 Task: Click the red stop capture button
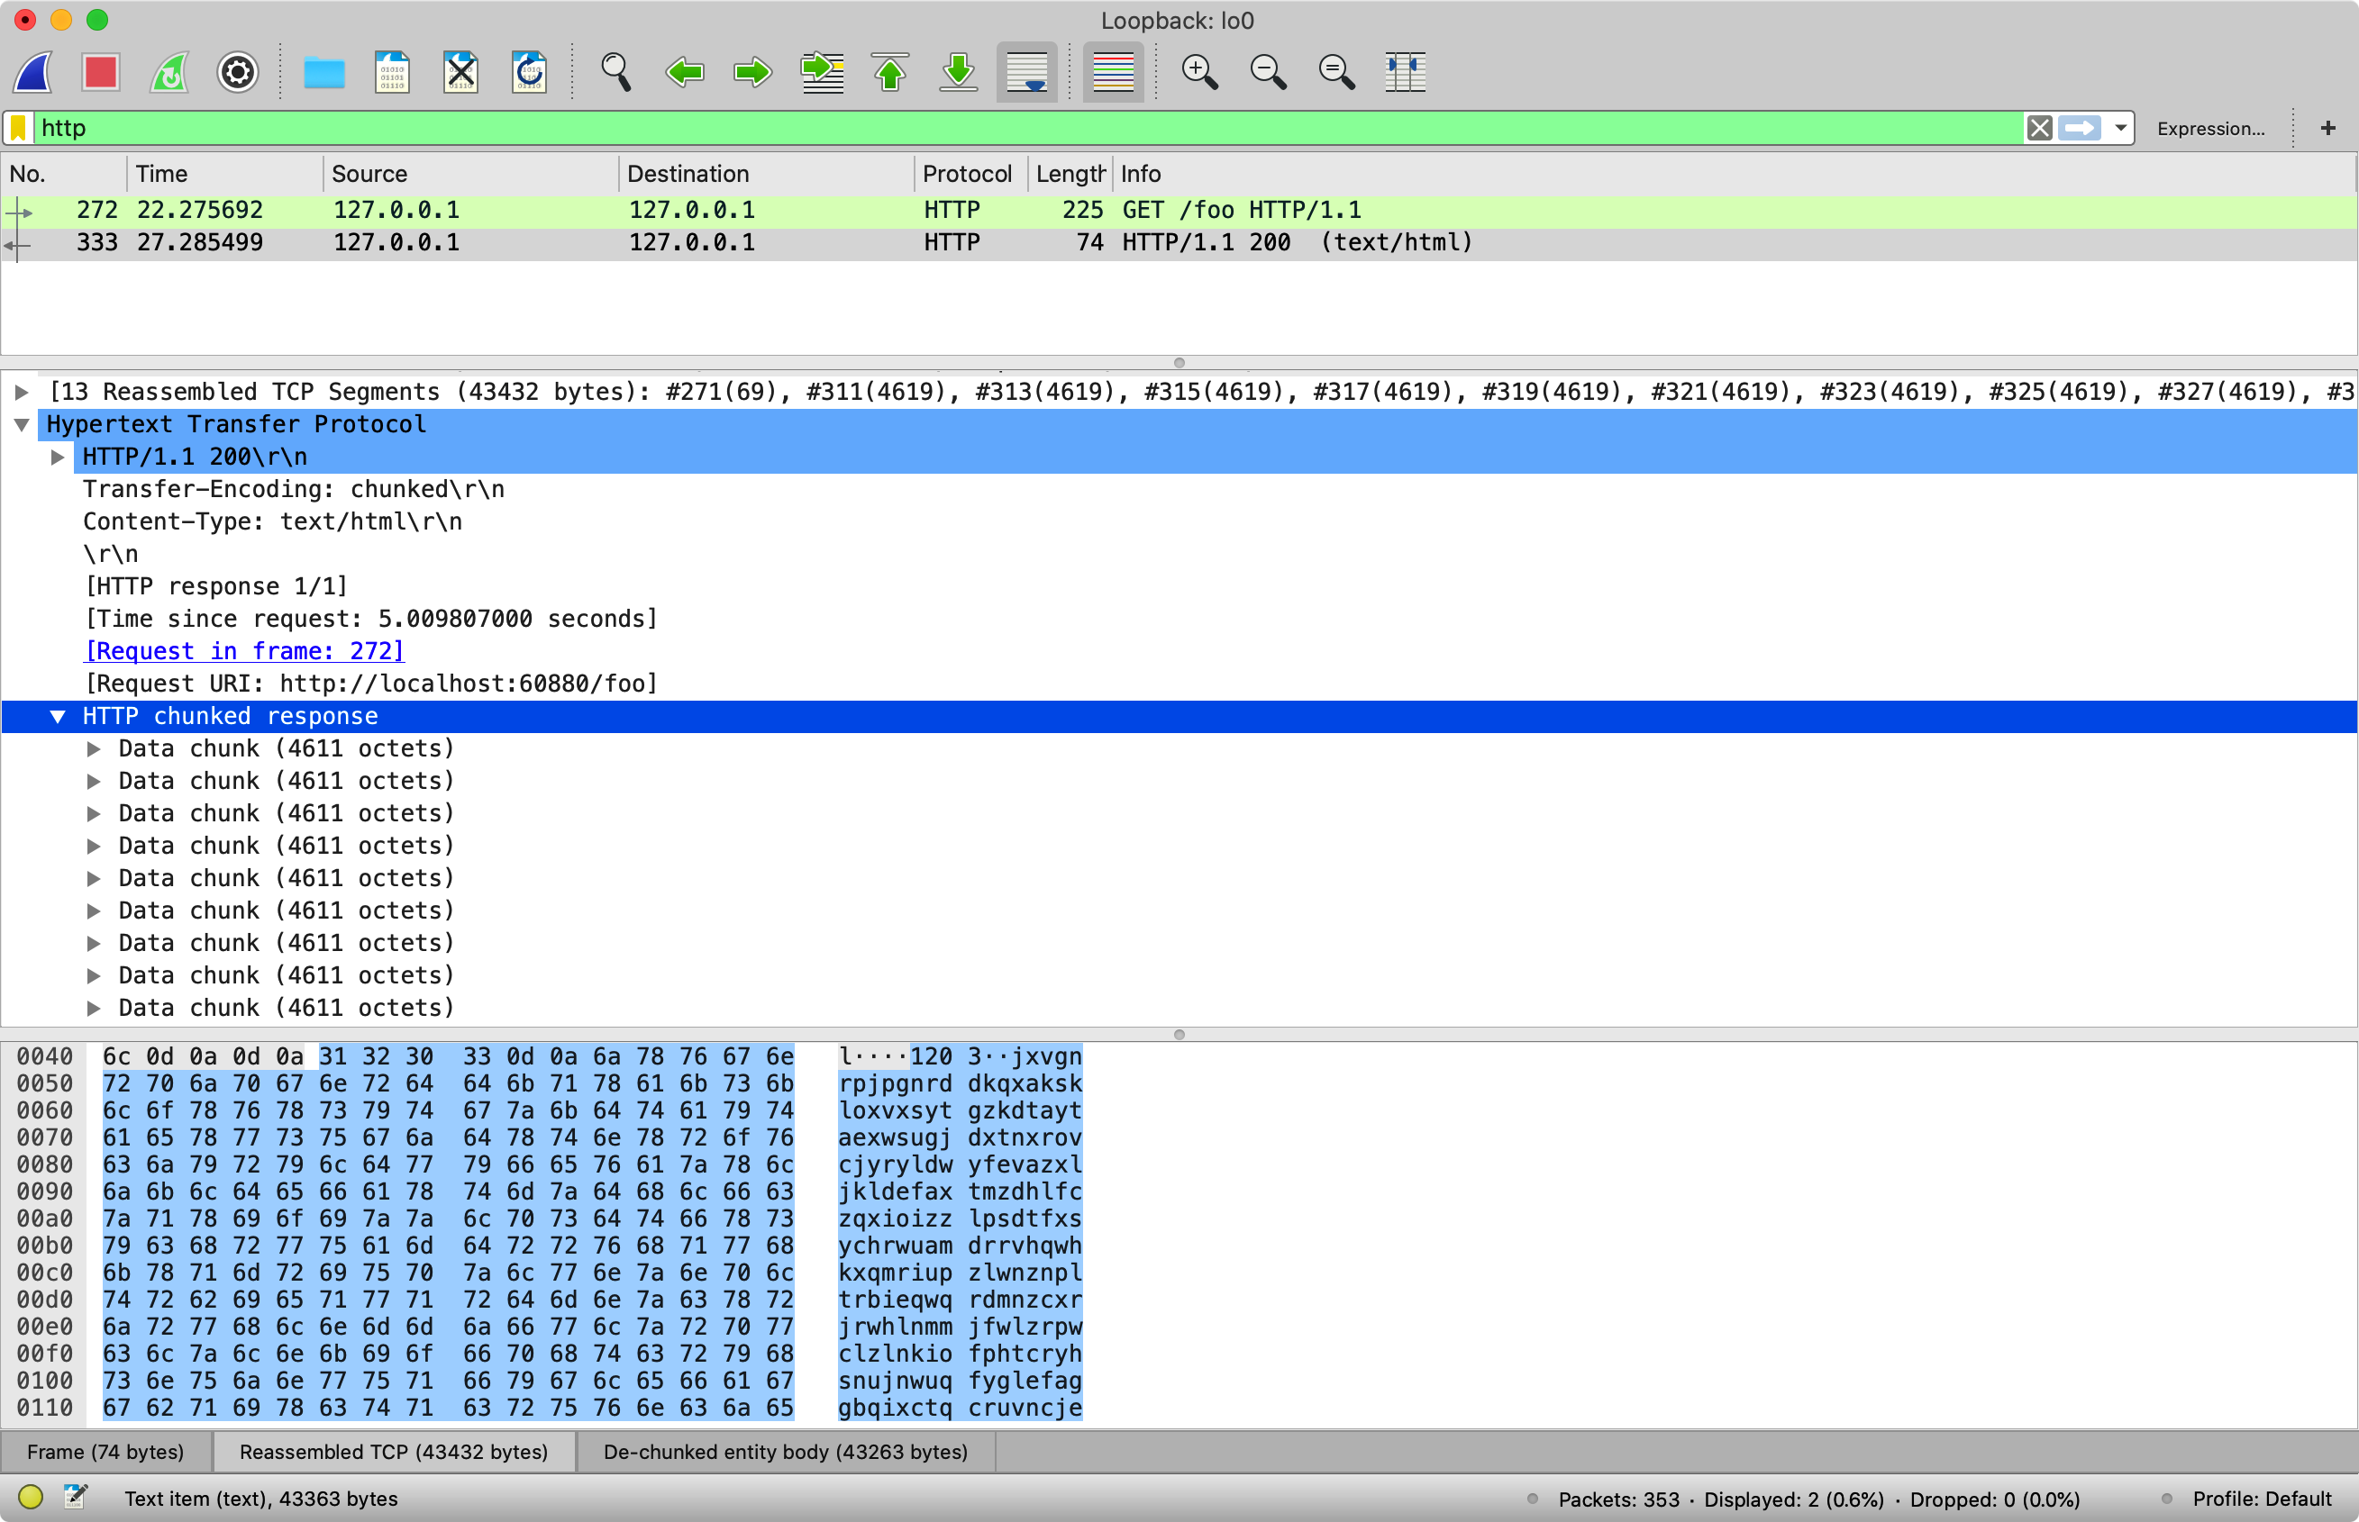coord(101,72)
